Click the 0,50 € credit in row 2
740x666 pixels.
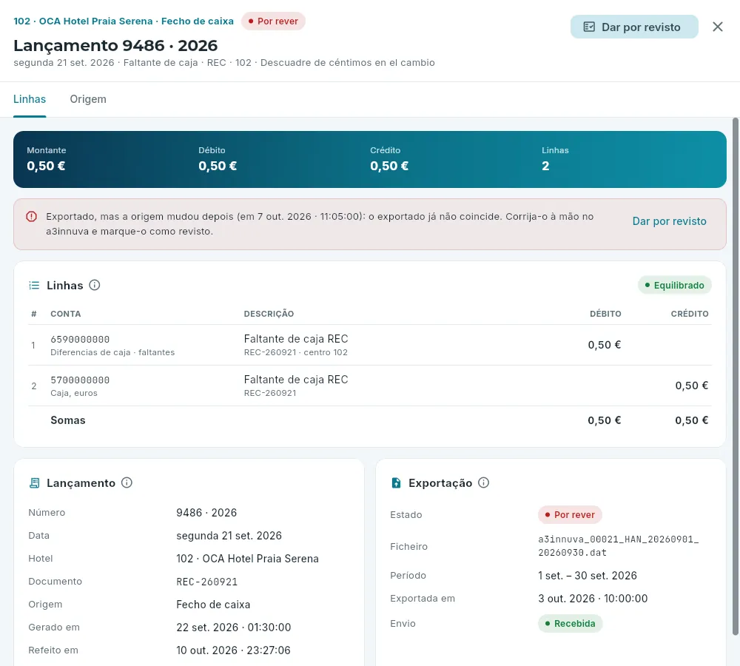[691, 386]
